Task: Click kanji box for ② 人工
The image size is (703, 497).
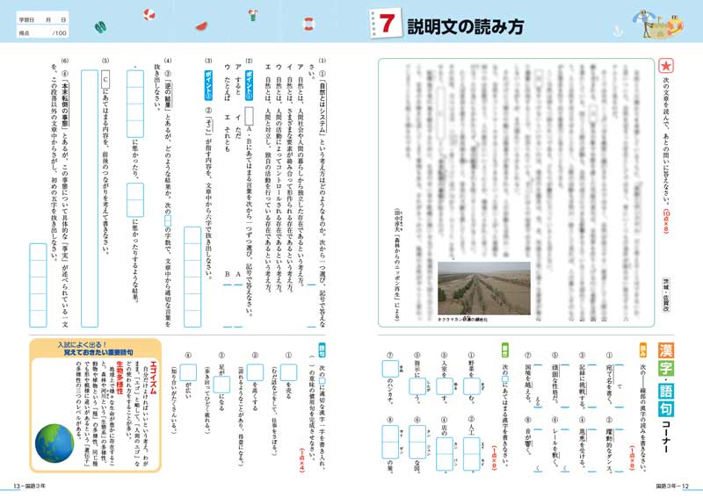Action: pos(472,454)
